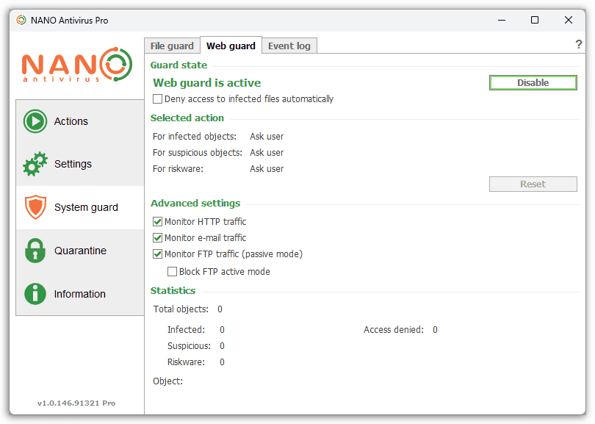Click 'Ask user' for suspicious objects

267,153
